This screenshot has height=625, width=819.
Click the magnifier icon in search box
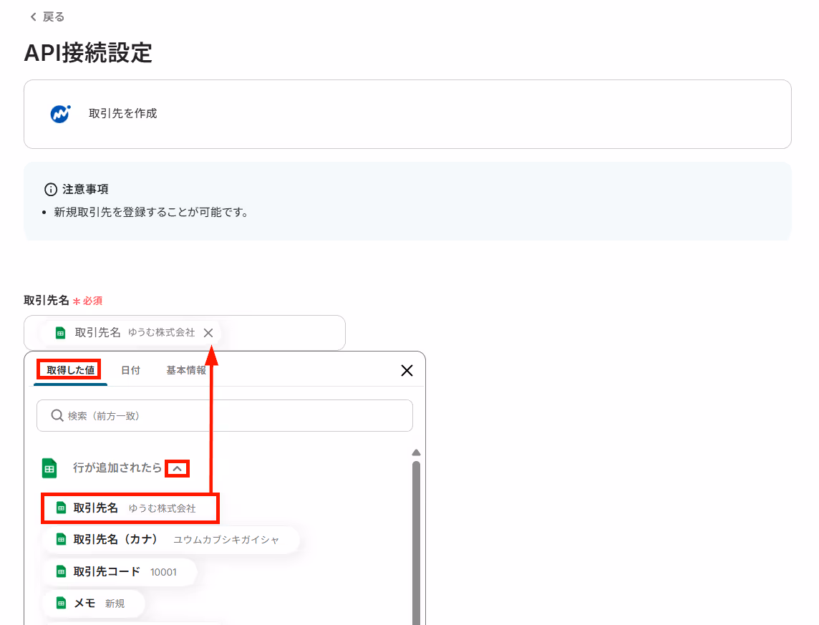[x=57, y=416]
